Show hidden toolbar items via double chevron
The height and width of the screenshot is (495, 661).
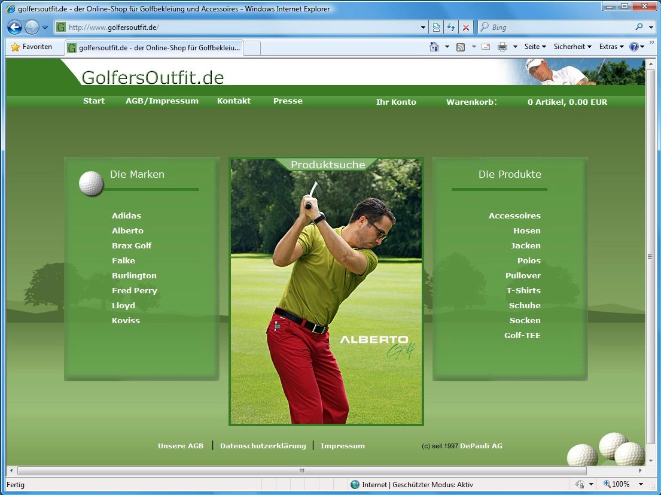[x=651, y=42]
